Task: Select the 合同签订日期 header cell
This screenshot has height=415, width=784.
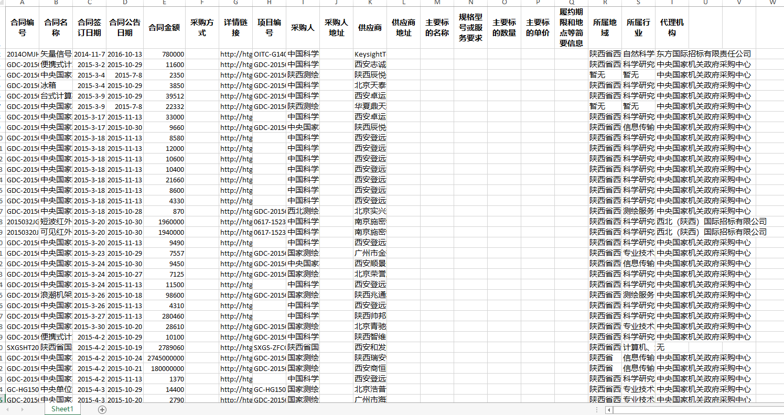Action: [x=89, y=28]
